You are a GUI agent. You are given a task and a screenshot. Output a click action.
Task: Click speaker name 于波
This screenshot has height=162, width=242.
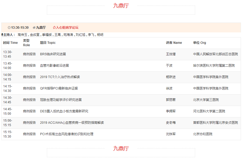point(169,65)
